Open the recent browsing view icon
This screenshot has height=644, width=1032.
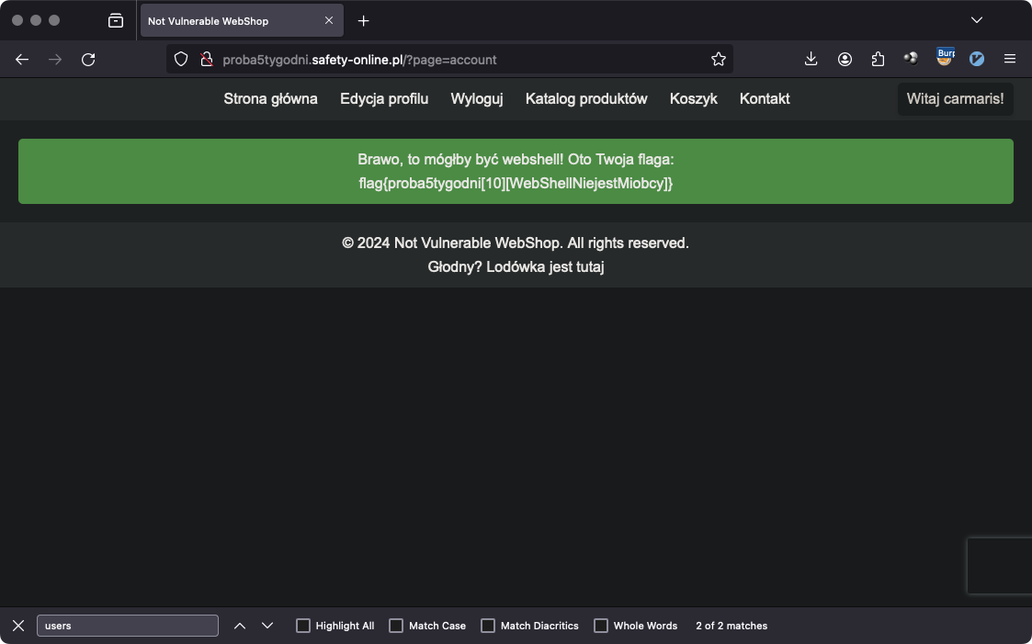click(x=116, y=20)
